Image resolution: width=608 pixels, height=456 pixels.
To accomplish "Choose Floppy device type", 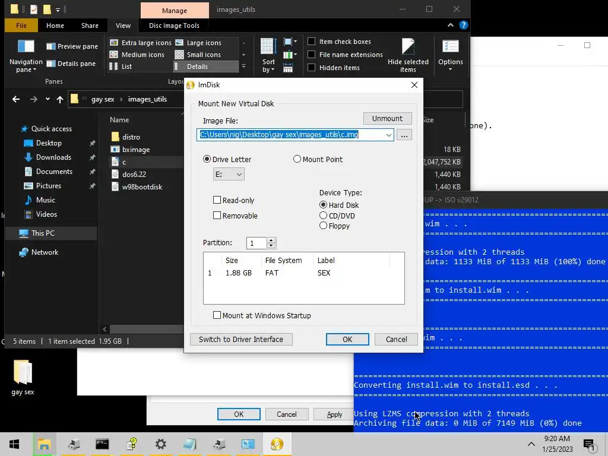I will coord(323,226).
